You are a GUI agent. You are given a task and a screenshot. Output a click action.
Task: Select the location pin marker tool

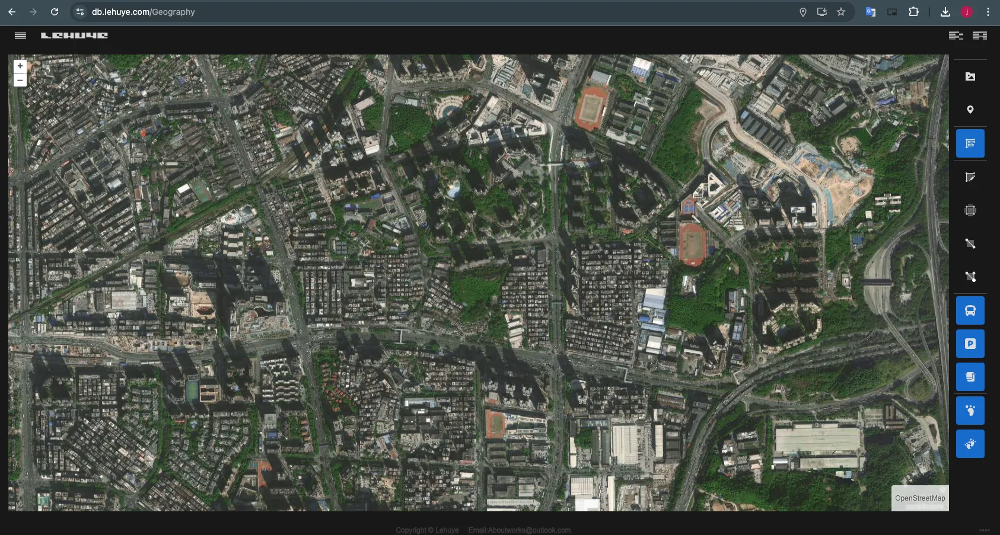pos(970,110)
